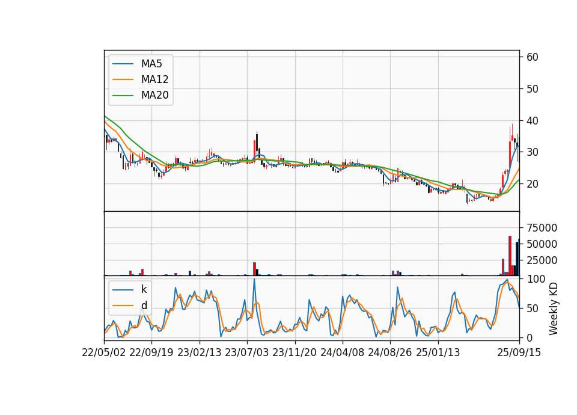Click the orange MA12 legend line sample
The height and width of the screenshot is (415, 577).
[x=123, y=79]
